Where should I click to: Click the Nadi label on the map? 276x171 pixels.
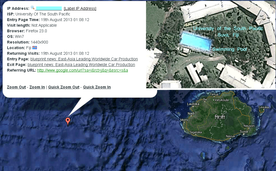coord(191,113)
